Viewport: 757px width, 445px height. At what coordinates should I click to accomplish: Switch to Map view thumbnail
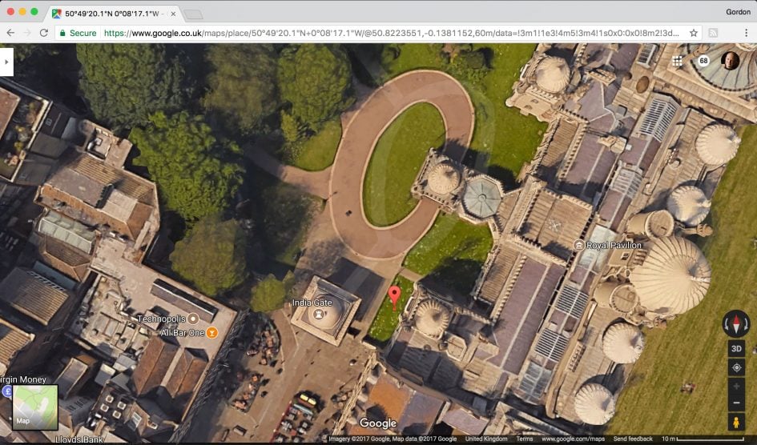pyautogui.click(x=34, y=407)
